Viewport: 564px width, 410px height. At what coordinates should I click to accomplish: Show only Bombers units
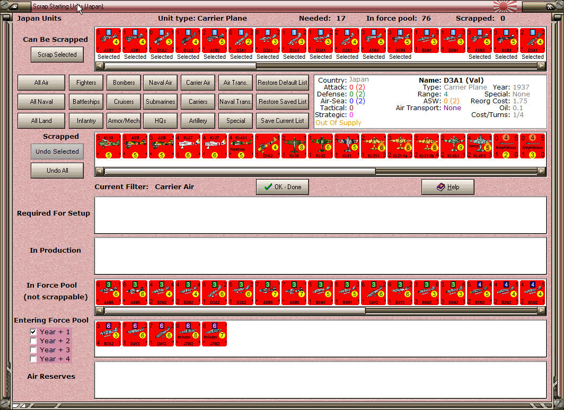(x=124, y=83)
